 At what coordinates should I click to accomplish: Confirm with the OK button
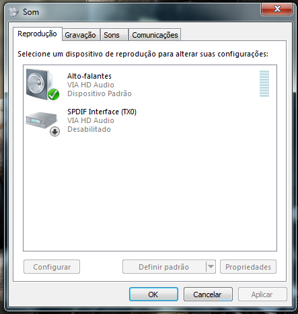click(153, 295)
